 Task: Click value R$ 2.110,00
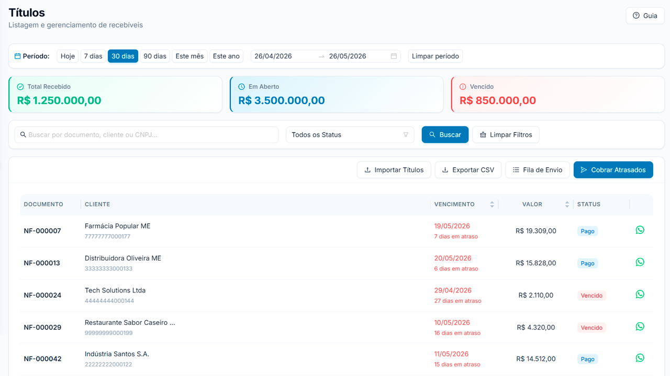coord(535,295)
